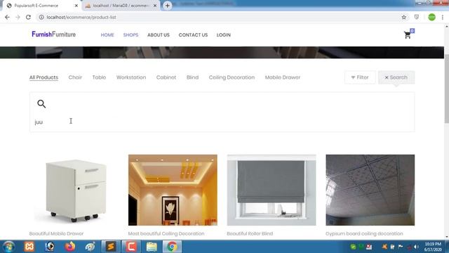Viewport: 449px width, 253px height.
Task: Open the shopping cart icon
Action: 408,35
